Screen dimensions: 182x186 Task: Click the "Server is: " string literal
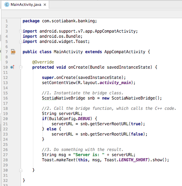coord(89,155)
